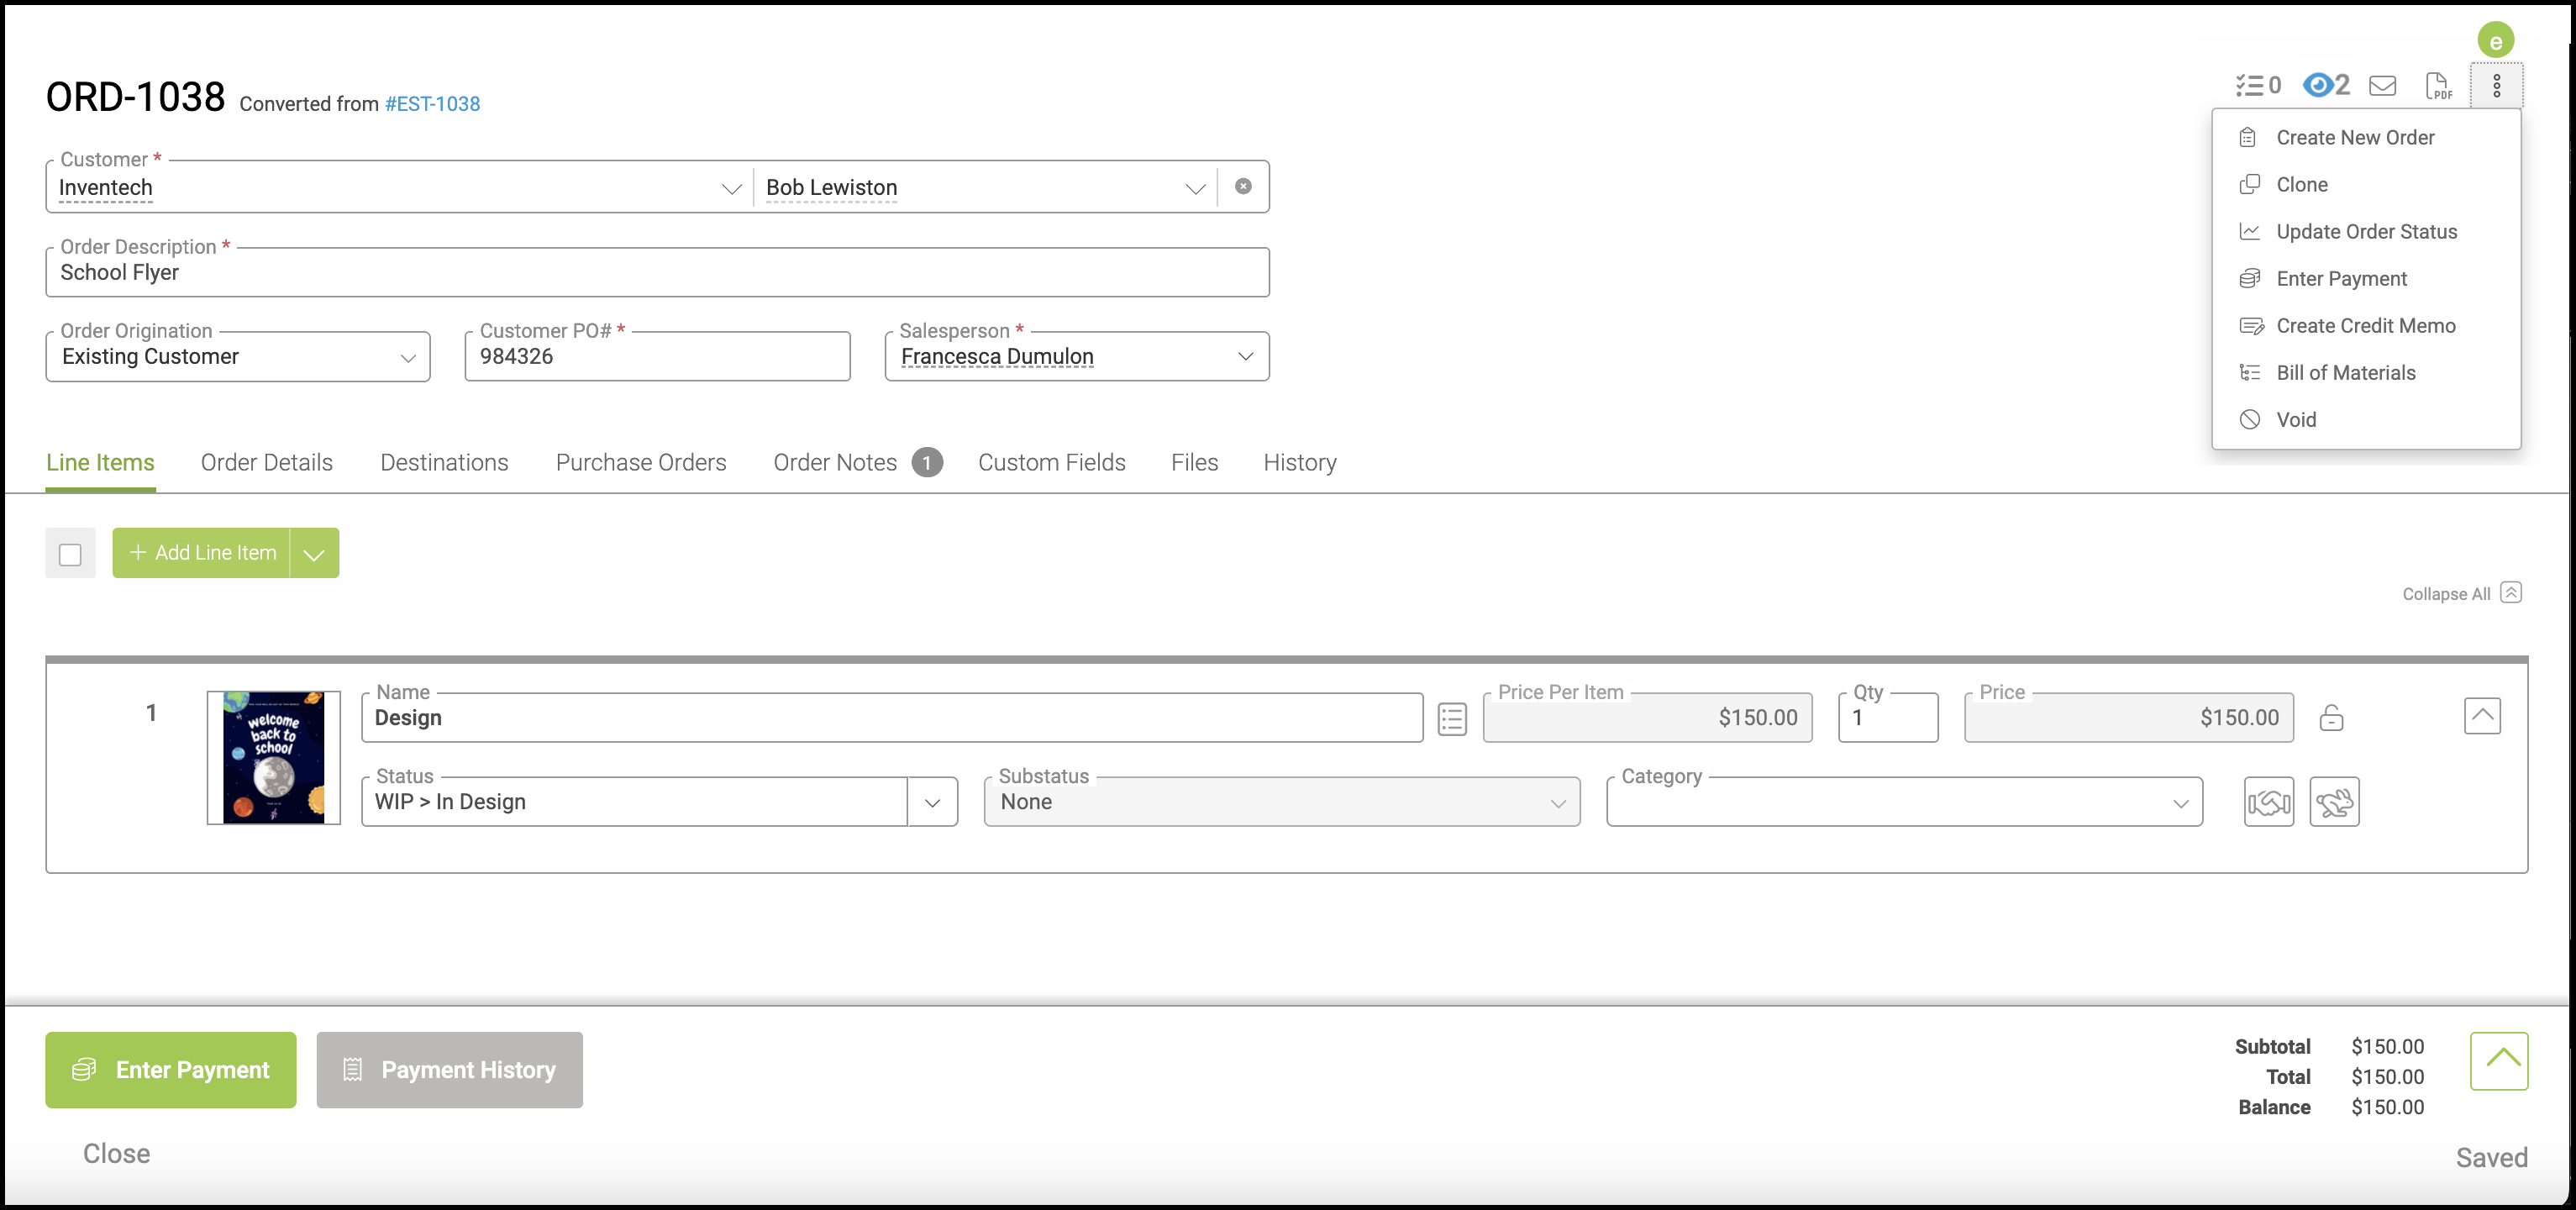The width and height of the screenshot is (2576, 1210).
Task: Clear the customer contact with X icon
Action: coord(1243,187)
